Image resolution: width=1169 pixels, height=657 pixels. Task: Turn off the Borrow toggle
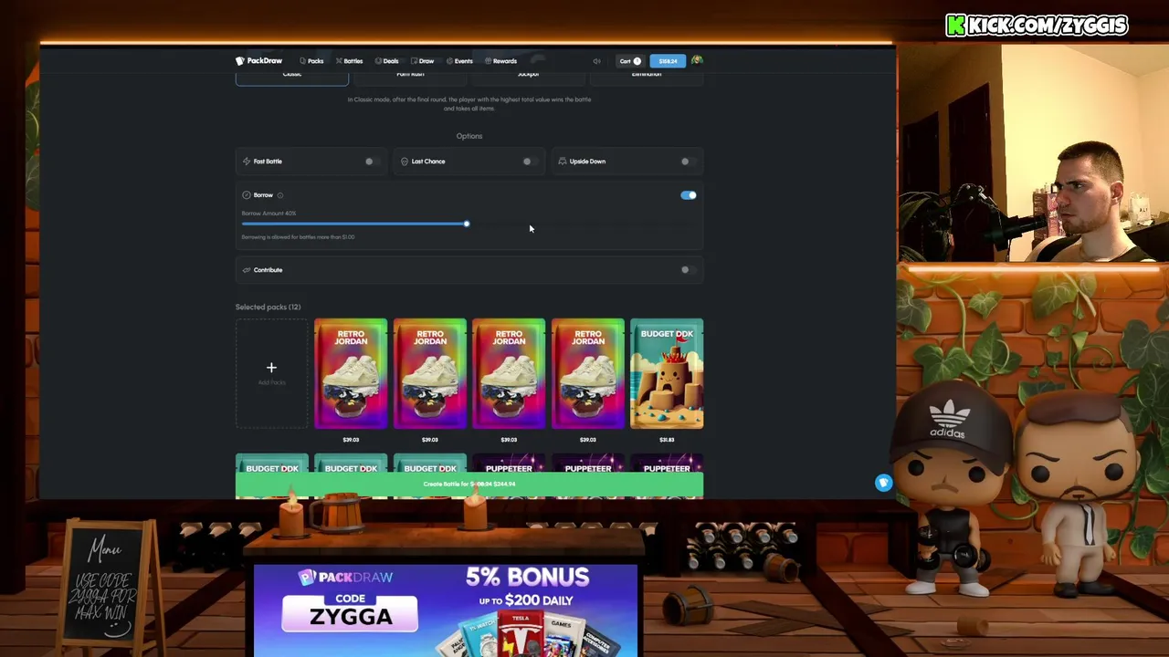coord(689,195)
